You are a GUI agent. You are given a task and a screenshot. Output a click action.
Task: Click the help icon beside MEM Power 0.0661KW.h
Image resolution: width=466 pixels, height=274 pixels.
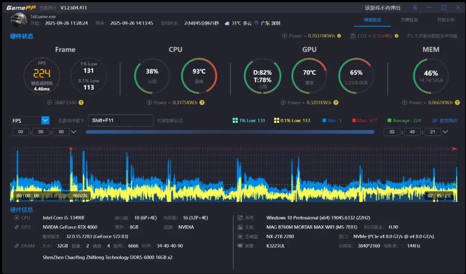(x=457, y=103)
